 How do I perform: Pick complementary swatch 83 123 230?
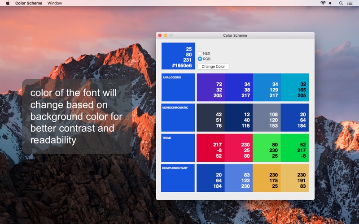(x=239, y=178)
